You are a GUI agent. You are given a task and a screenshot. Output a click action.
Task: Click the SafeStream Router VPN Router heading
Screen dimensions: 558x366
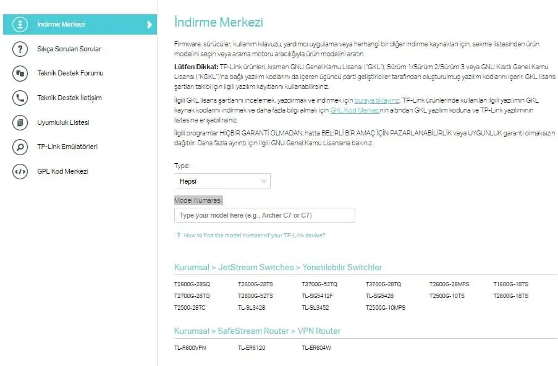(257, 331)
